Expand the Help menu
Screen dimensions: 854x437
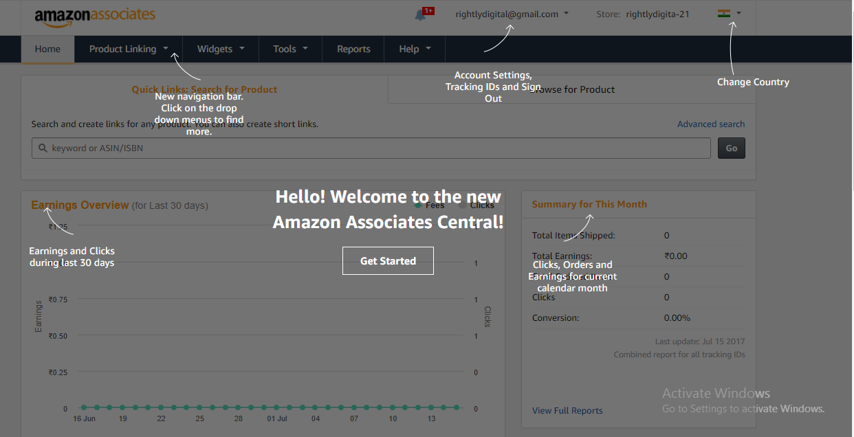[415, 49]
